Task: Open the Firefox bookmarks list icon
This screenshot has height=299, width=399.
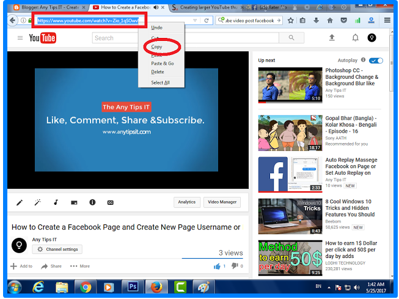Action: [302, 20]
